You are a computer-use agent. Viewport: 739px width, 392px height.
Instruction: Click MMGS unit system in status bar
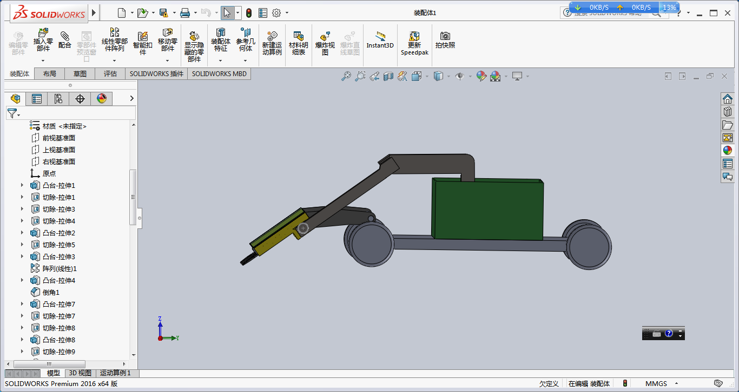pyautogui.click(x=656, y=384)
